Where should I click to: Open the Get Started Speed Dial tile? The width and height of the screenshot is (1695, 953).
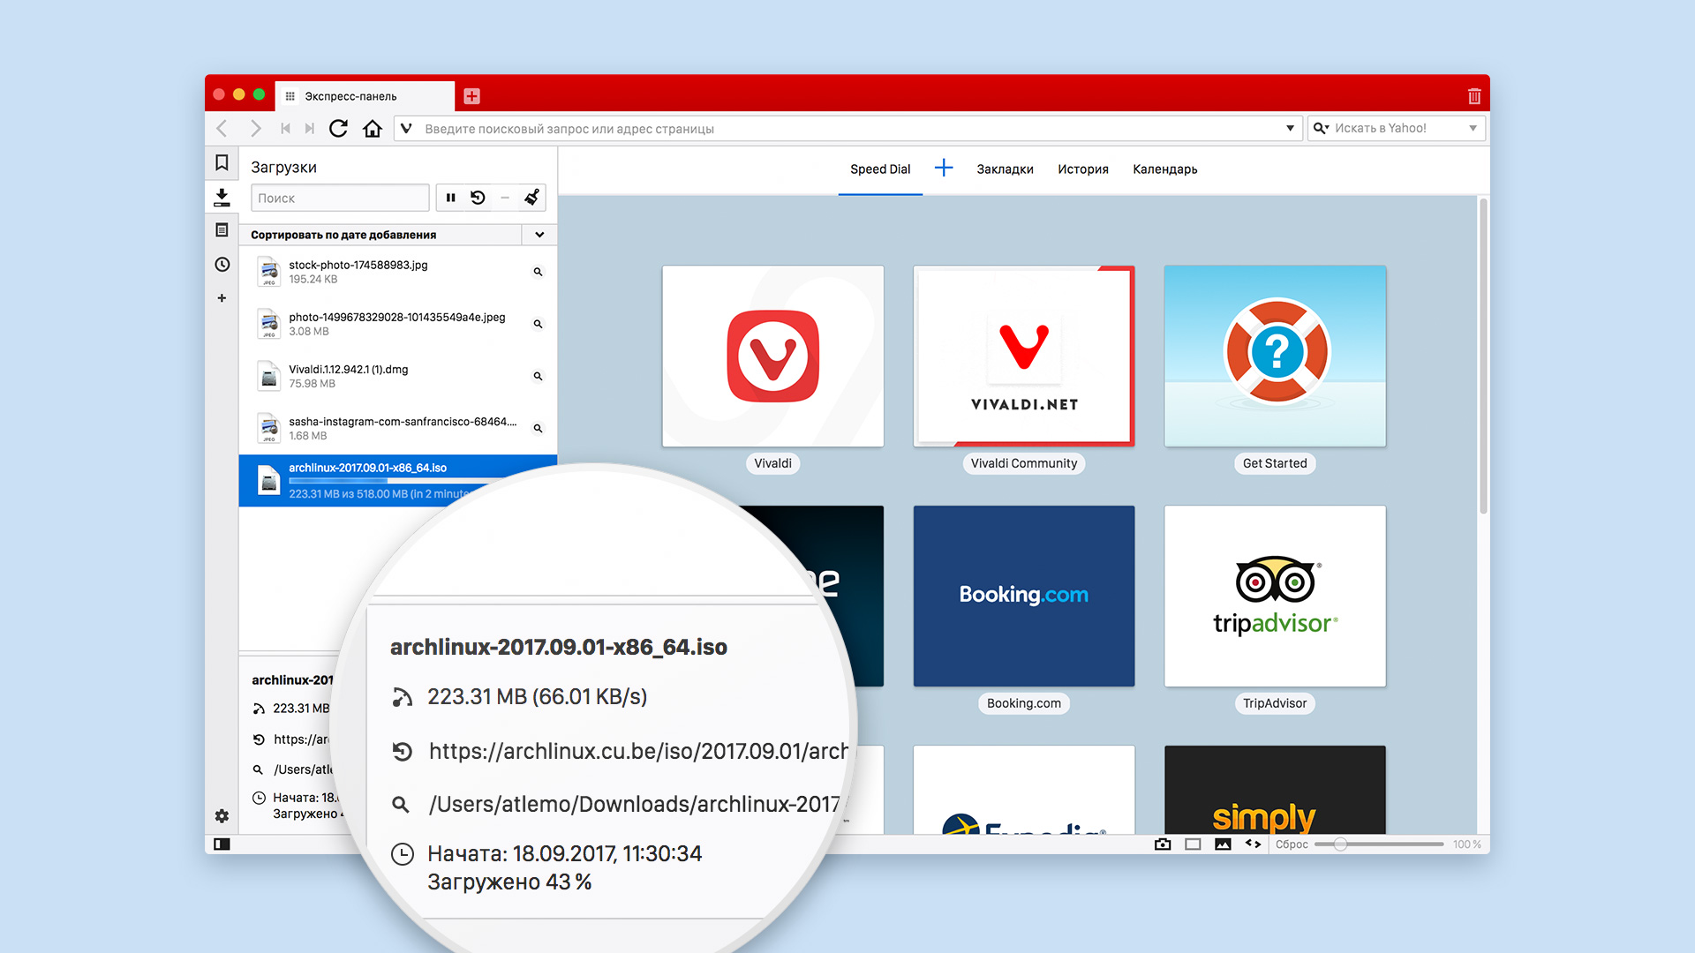1275,355
